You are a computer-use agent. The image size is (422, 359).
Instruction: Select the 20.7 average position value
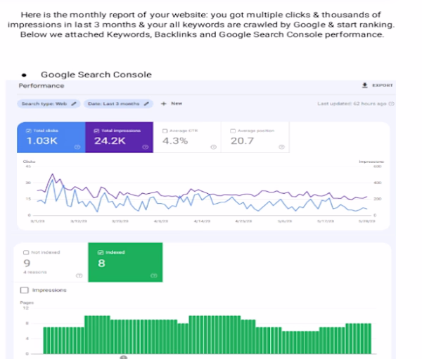pyautogui.click(x=242, y=141)
